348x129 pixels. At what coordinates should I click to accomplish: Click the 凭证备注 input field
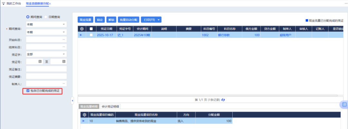pos(46,69)
